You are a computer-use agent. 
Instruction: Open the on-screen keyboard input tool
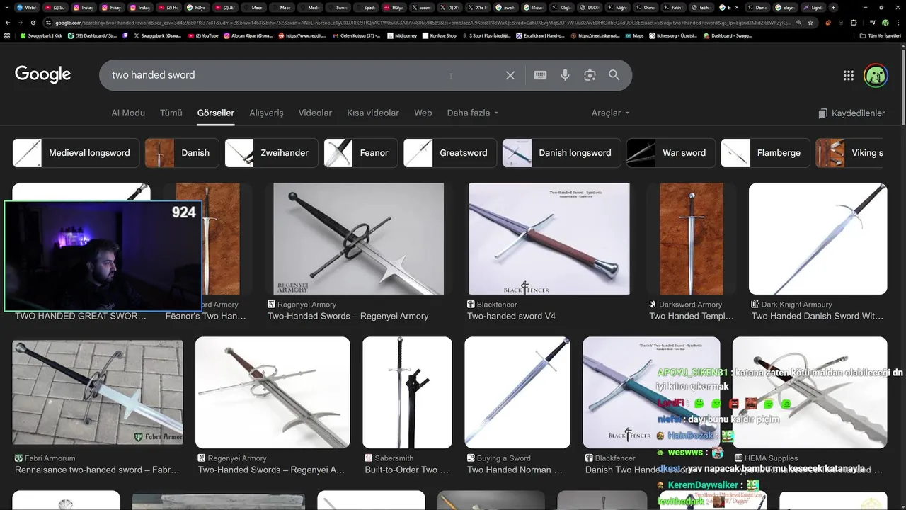pyautogui.click(x=540, y=75)
